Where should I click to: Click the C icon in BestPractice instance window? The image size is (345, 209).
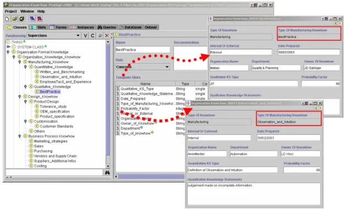336,23
